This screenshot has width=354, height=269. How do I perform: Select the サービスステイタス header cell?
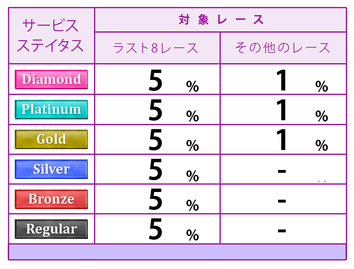pyautogui.click(x=52, y=36)
